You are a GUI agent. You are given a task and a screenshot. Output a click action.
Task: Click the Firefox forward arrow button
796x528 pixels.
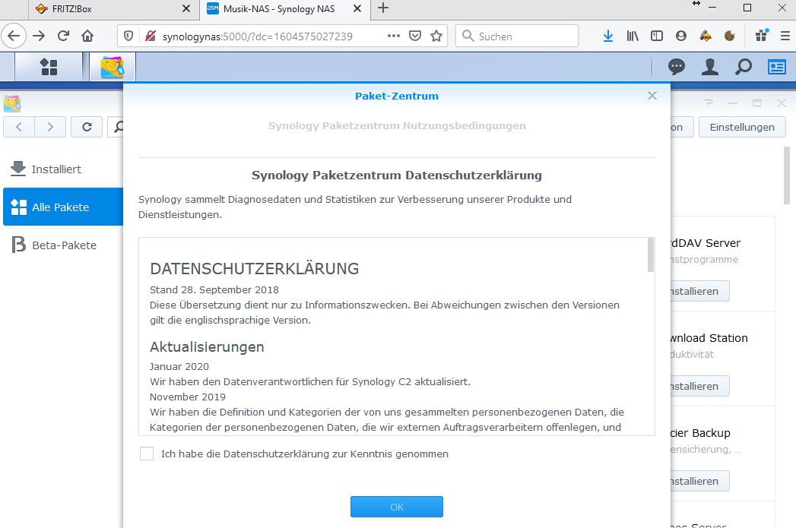click(39, 36)
